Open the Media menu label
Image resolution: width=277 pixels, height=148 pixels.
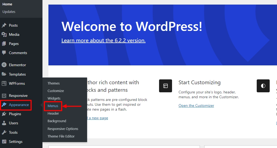click(14, 34)
